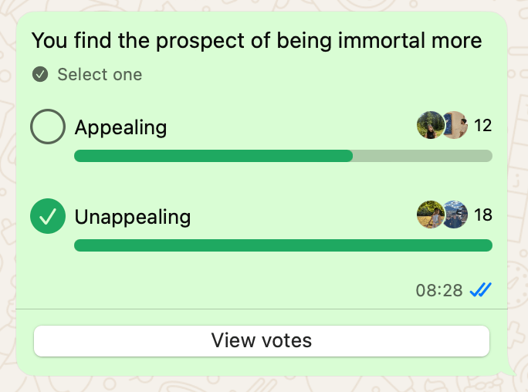Click the Appealing option label

pyautogui.click(x=120, y=127)
